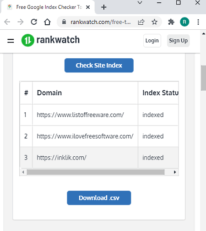
Task: Minimize the Chrome window
Action: [159, 3]
